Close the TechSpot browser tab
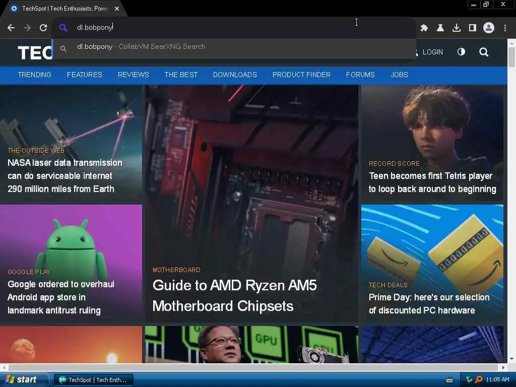Viewport: 516px width, 387px height. tap(117, 9)
